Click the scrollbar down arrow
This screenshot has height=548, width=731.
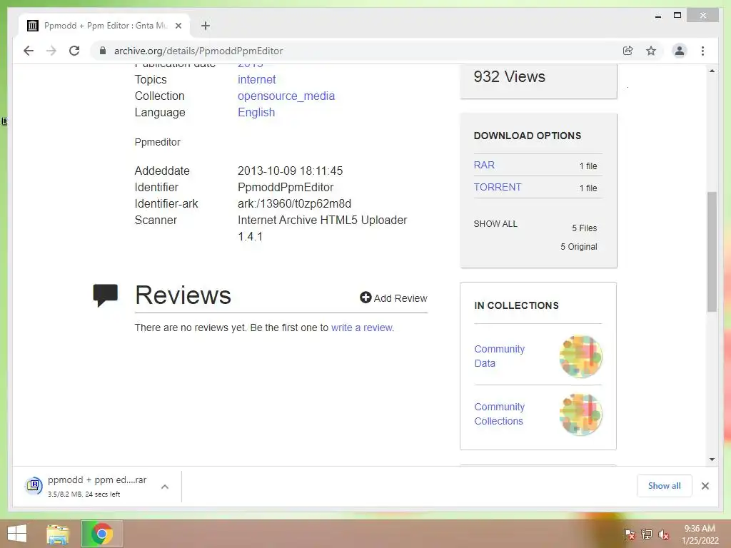pyautogui.click(x=712, y=459)
